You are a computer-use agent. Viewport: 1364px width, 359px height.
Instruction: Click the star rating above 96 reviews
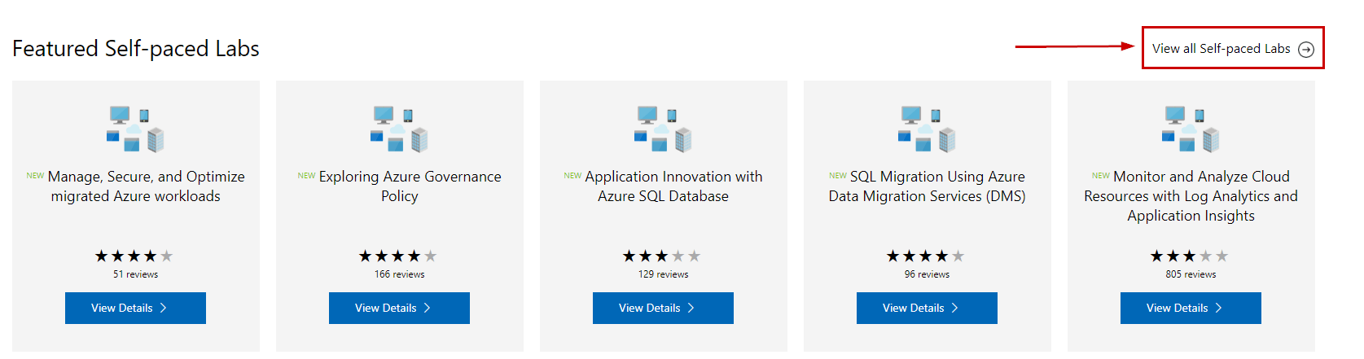pyautogui.click(x=926, y=256)
